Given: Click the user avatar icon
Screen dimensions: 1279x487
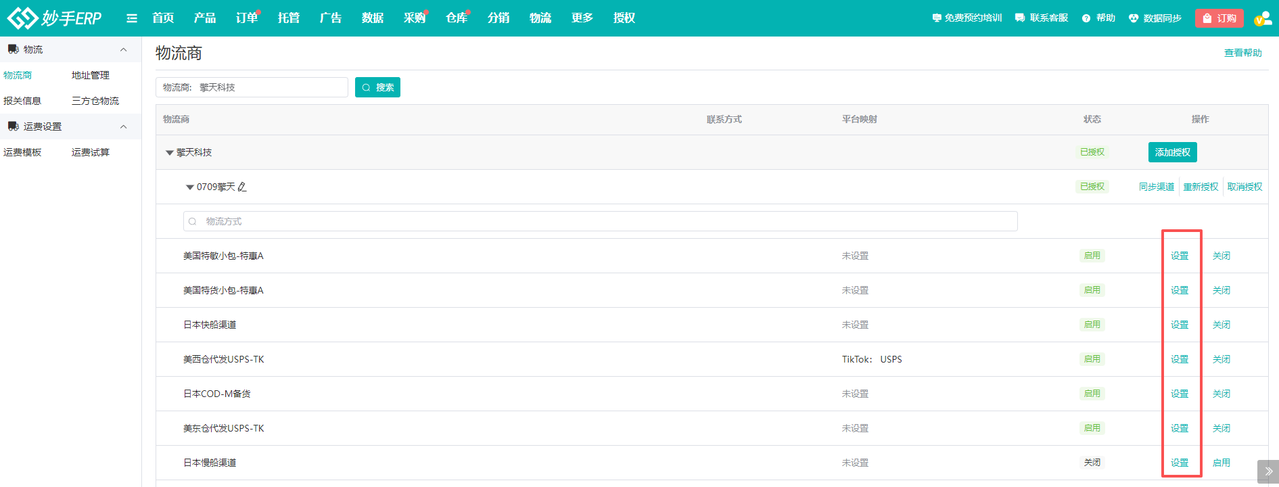Looking at the screenshot, I should click(x=1262, y=18).
